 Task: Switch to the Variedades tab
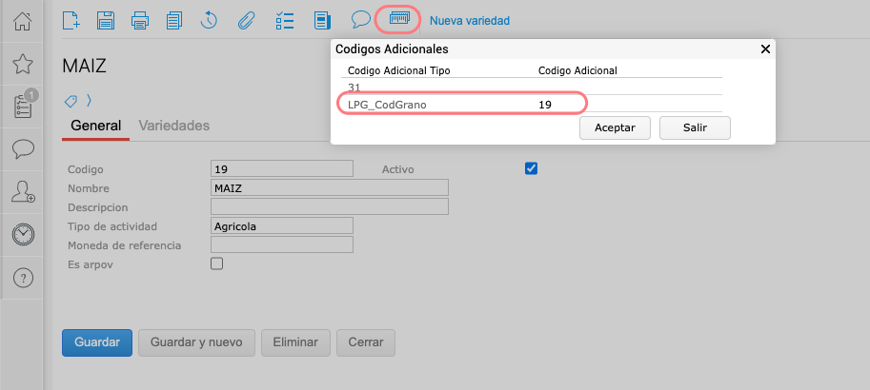(x=173, y=126)
